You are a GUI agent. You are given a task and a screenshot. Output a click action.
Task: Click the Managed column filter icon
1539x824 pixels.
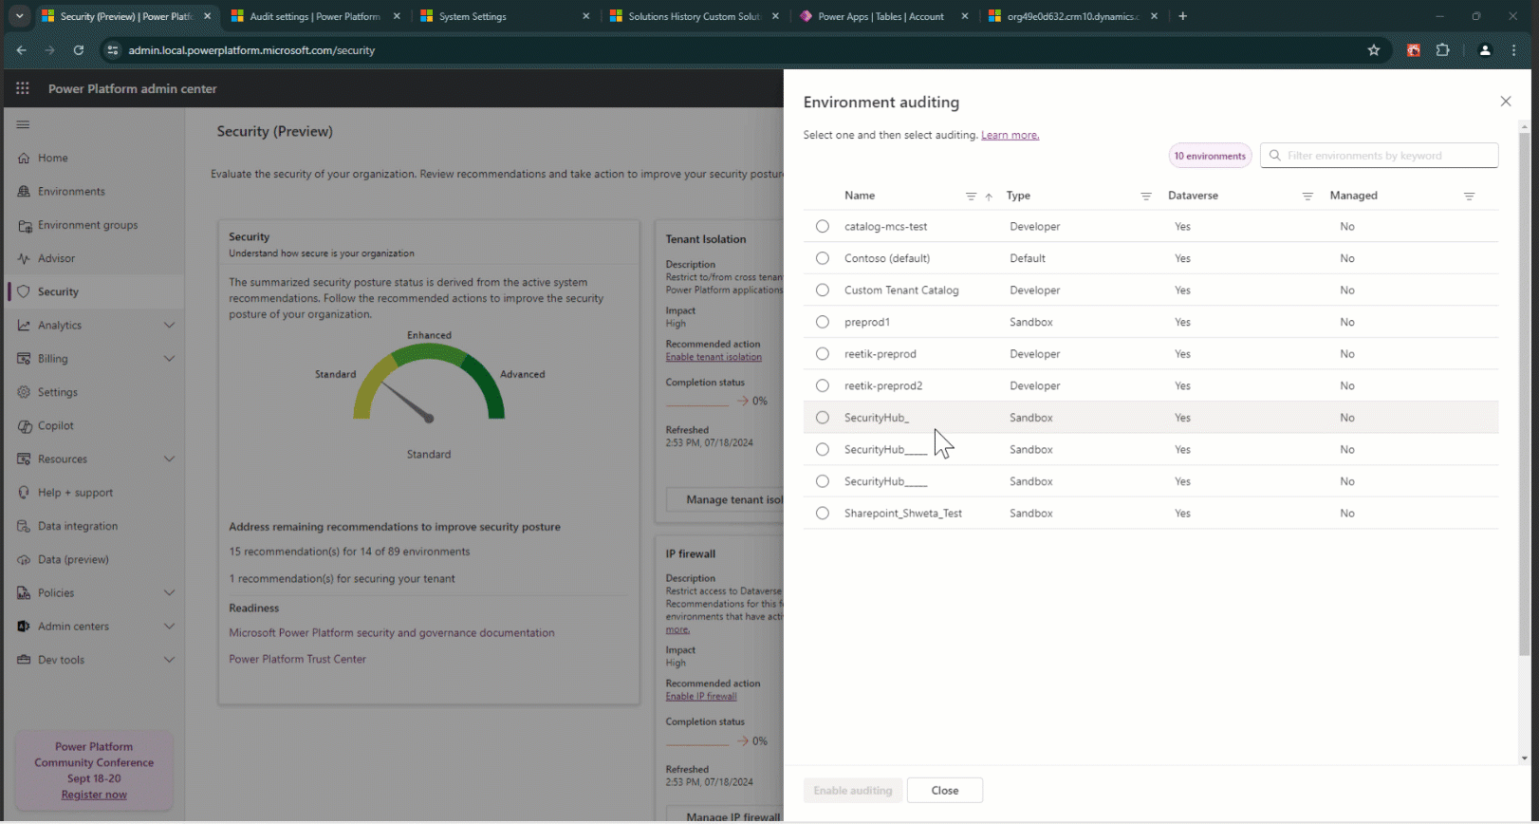1469,197
